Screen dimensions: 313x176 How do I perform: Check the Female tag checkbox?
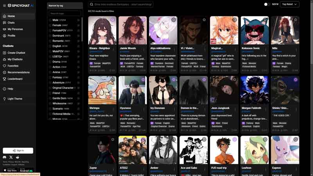tap(50, 25)
